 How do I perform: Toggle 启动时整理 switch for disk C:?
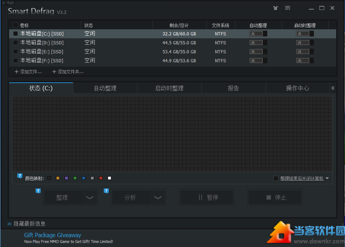coord(305,34)
